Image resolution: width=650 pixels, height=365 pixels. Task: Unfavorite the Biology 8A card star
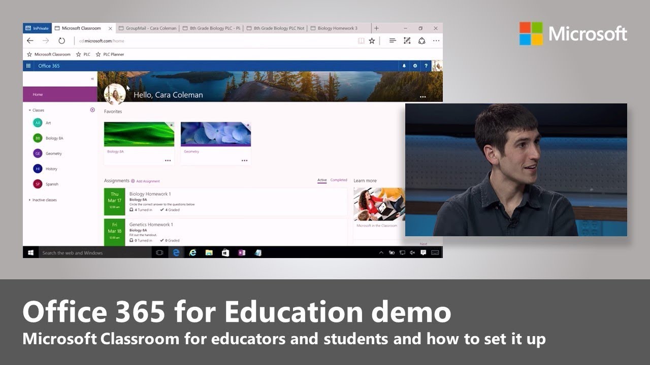click(x=171, y=125)
